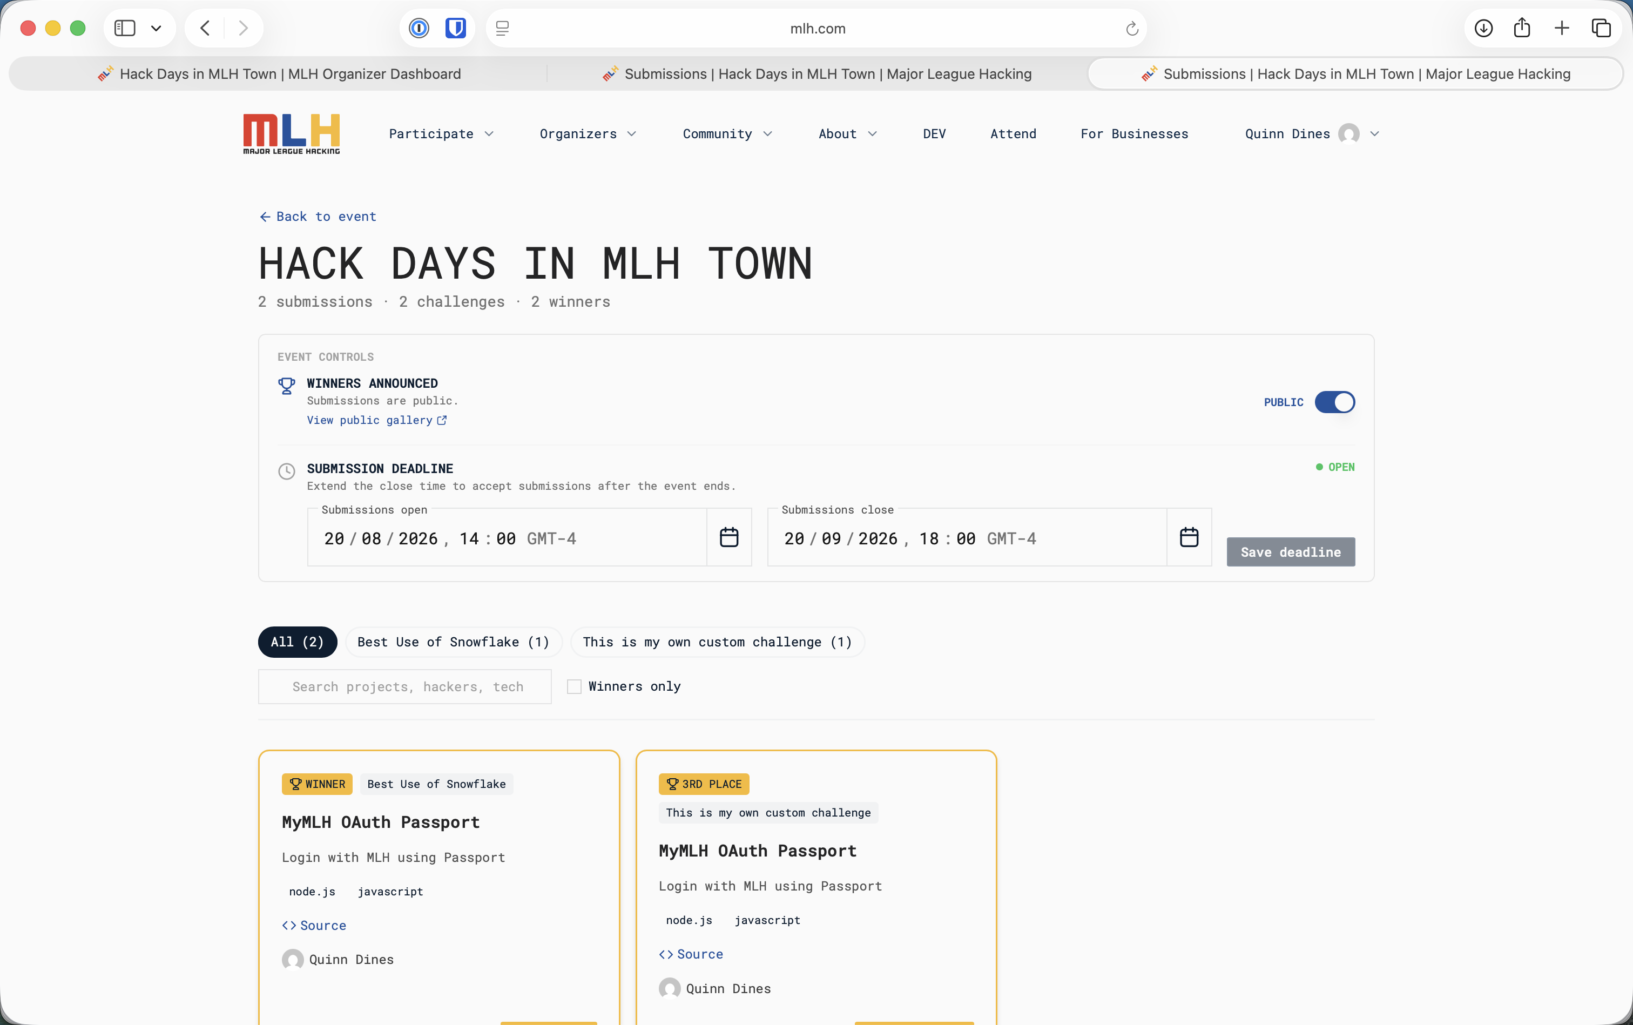The width and height of the screenshot is (1633, 1025).
Task: Open Source link on the winner card
Action: coord(314,925)
